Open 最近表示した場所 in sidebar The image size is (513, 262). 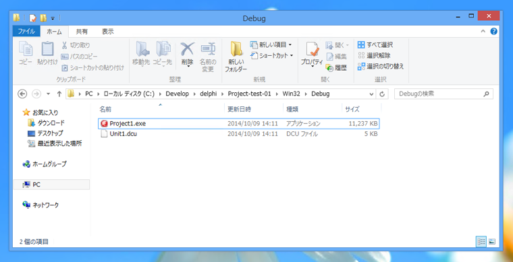(55, 143)
